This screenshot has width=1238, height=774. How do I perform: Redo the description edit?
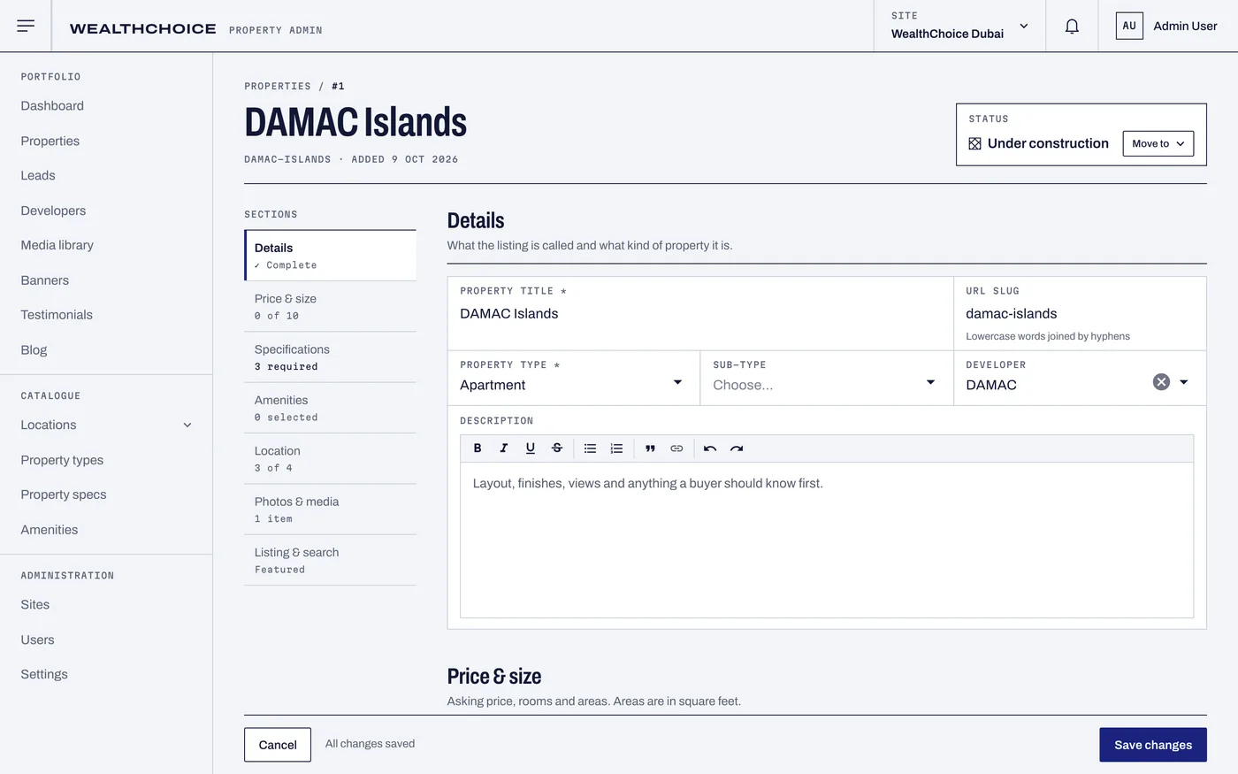(737, 448)
